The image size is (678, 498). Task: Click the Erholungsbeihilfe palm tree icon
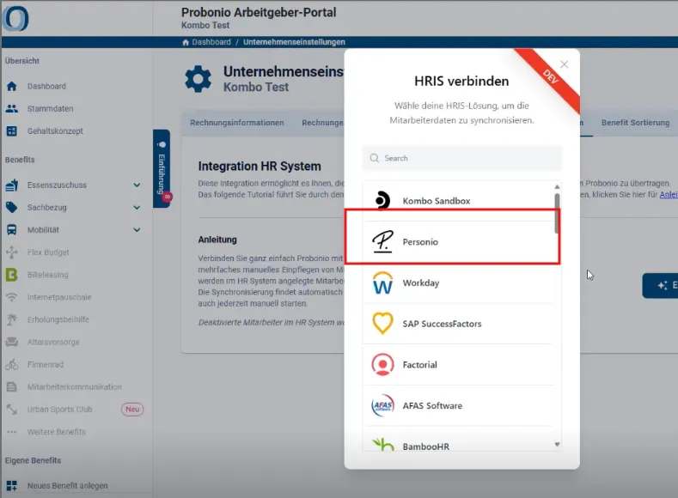12,319
